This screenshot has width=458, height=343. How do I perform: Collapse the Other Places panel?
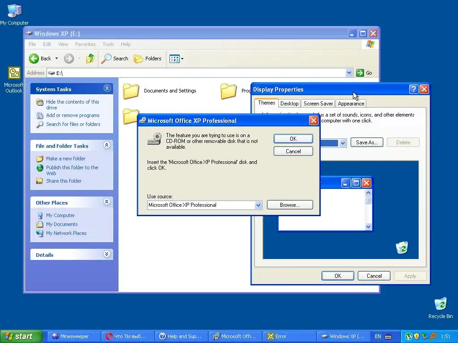[x=107, y=201]
